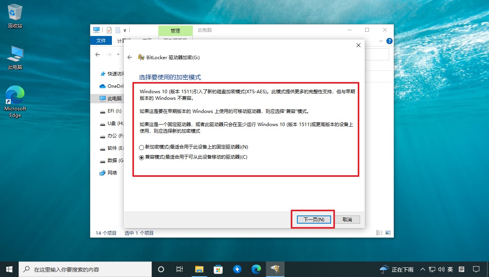Switch to the 管理 ribbon tab
The width and height of the screenshot is (489, 277).
[175, 31]
